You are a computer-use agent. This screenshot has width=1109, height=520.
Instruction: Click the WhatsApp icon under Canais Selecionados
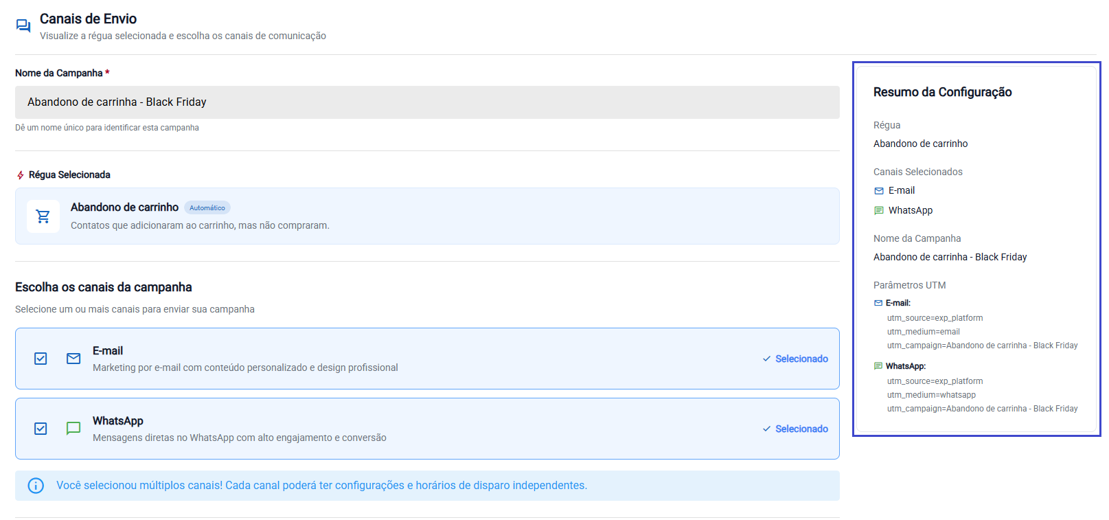pos(879,211)
